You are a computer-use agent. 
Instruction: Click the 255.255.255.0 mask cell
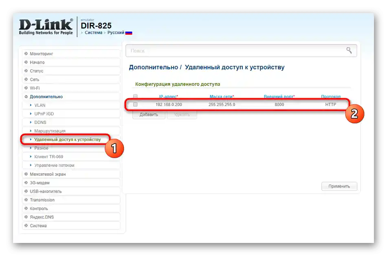point(222,104)
